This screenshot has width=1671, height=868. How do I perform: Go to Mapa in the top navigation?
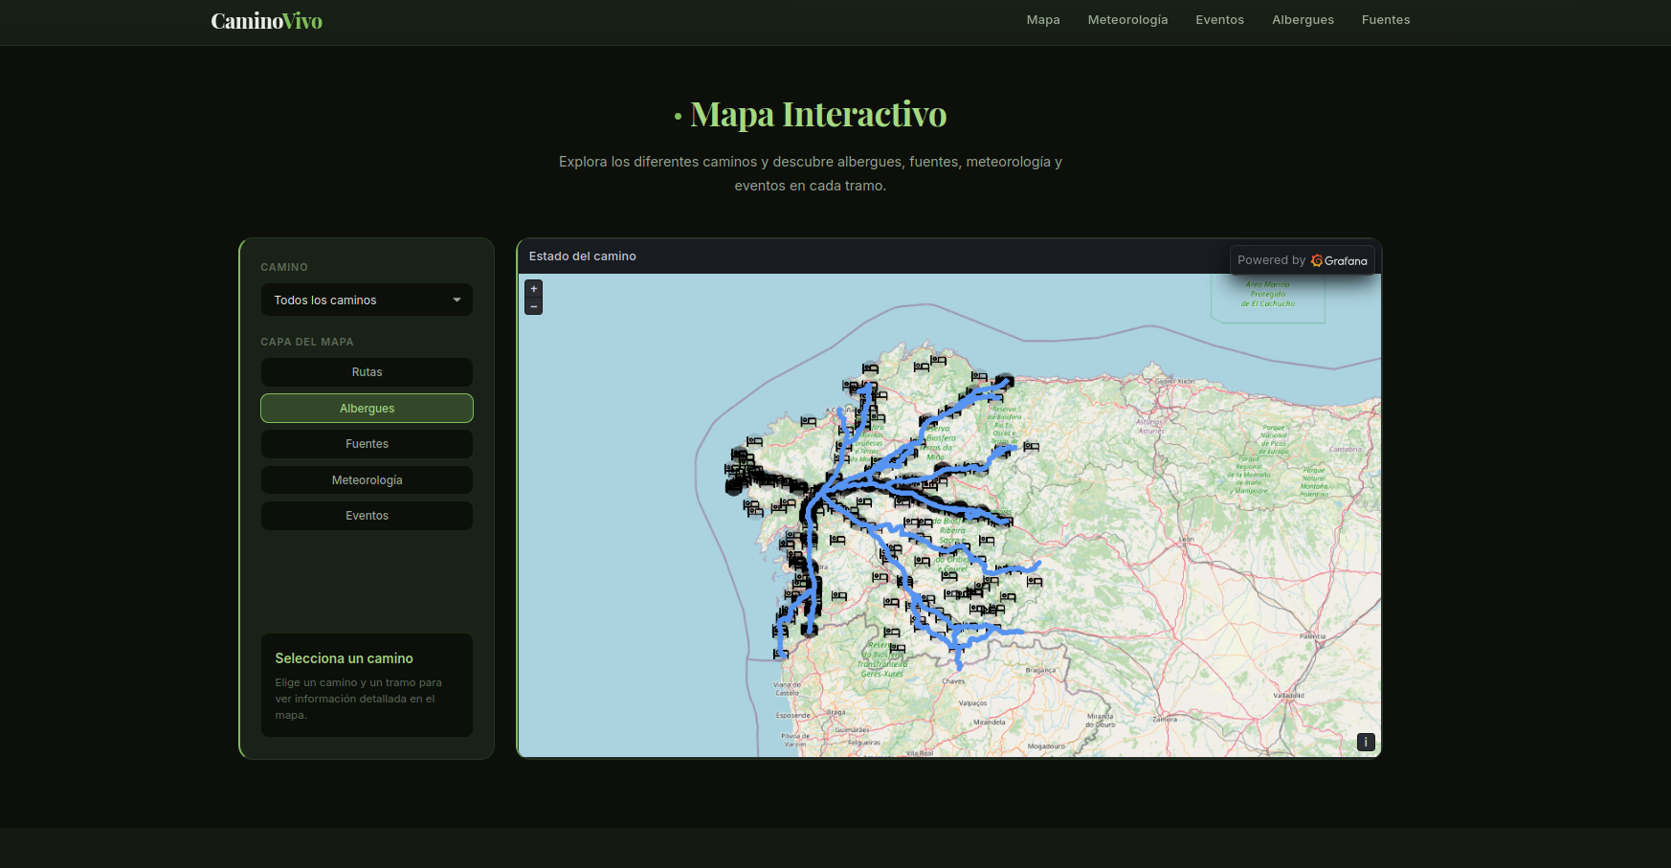click(1043, 20)
